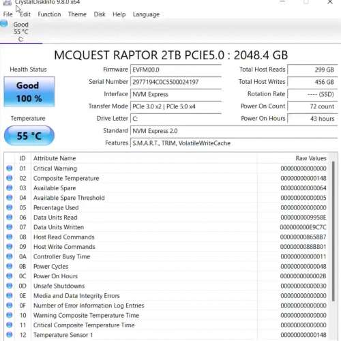Click status icon for attribute 0C Power On Hours
Image resolution: width=341 pixels, height=341 pixels.
click(x=10, y=276)
